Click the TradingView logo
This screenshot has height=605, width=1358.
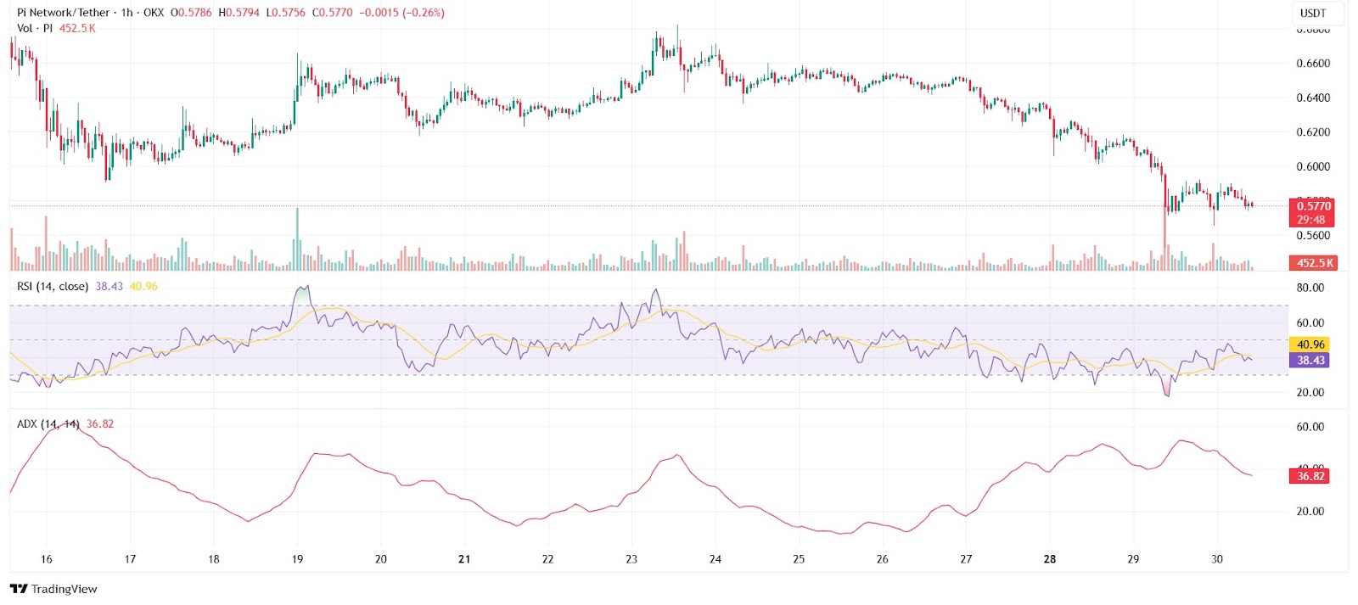coord(53,589)
